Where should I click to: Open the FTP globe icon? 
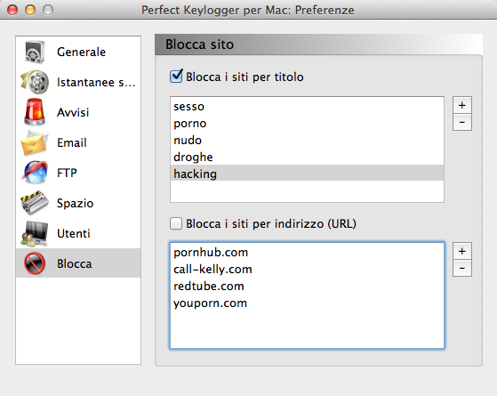click(x=35, y=173)
